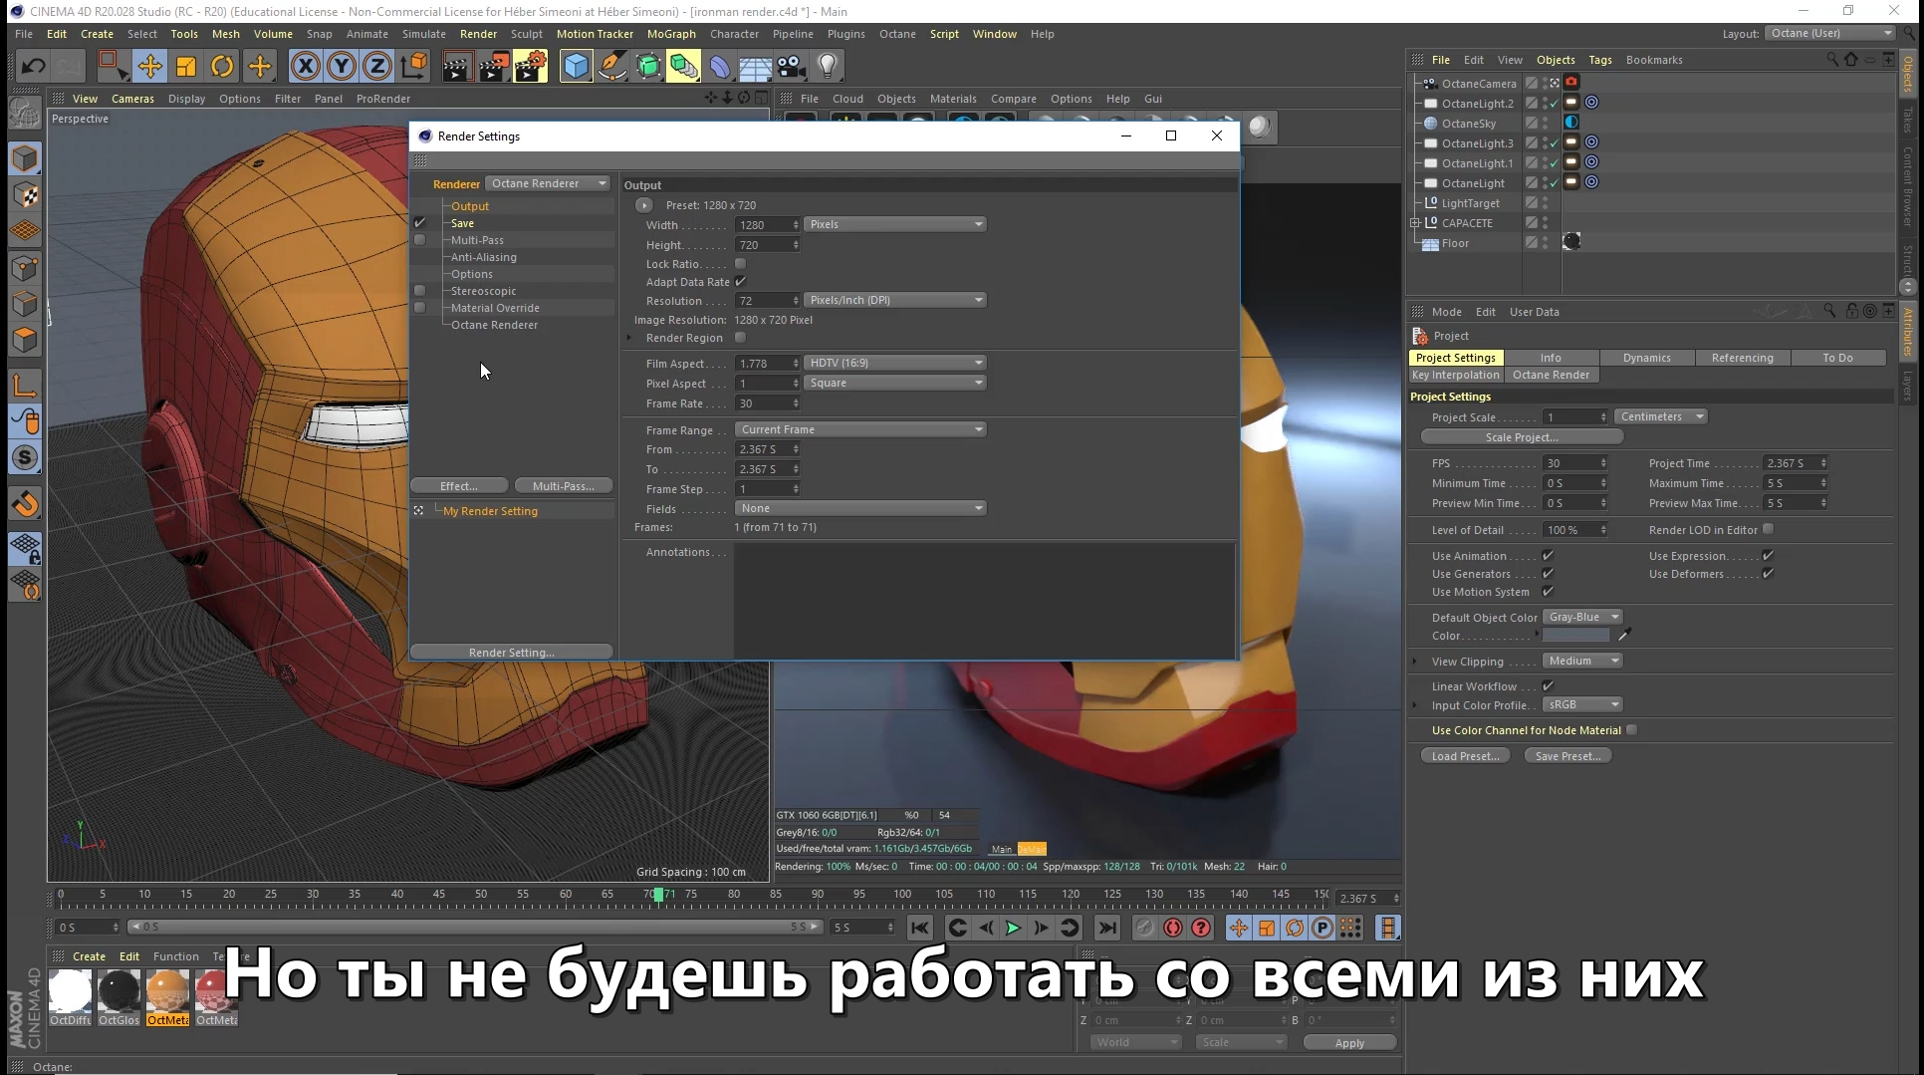1924x1075 pixels.
Task: Toggle Linear Workflow checkbox
Action: coord(1548,686)
